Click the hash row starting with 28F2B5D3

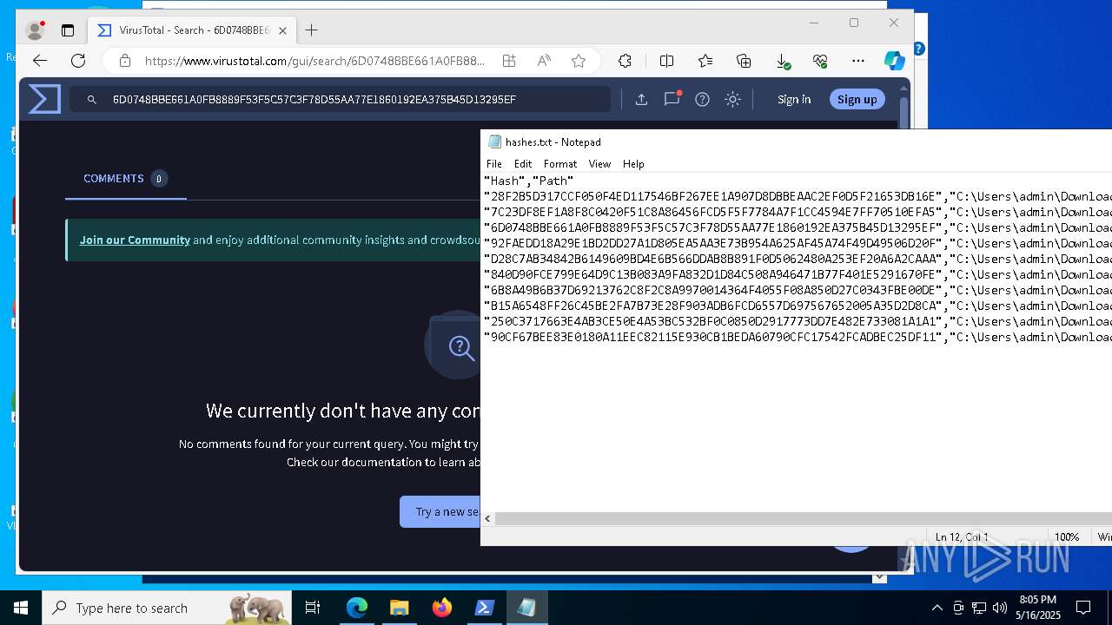tap(798, 196)
